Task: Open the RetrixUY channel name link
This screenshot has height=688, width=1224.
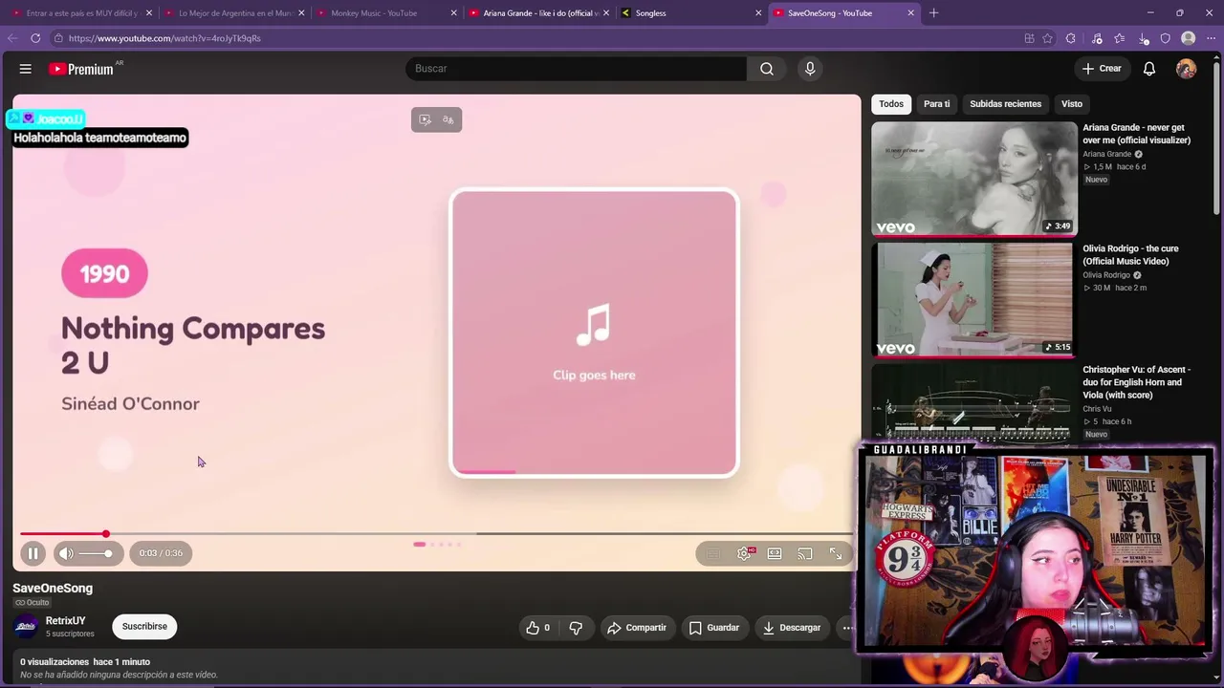Action: coord(65,621)
